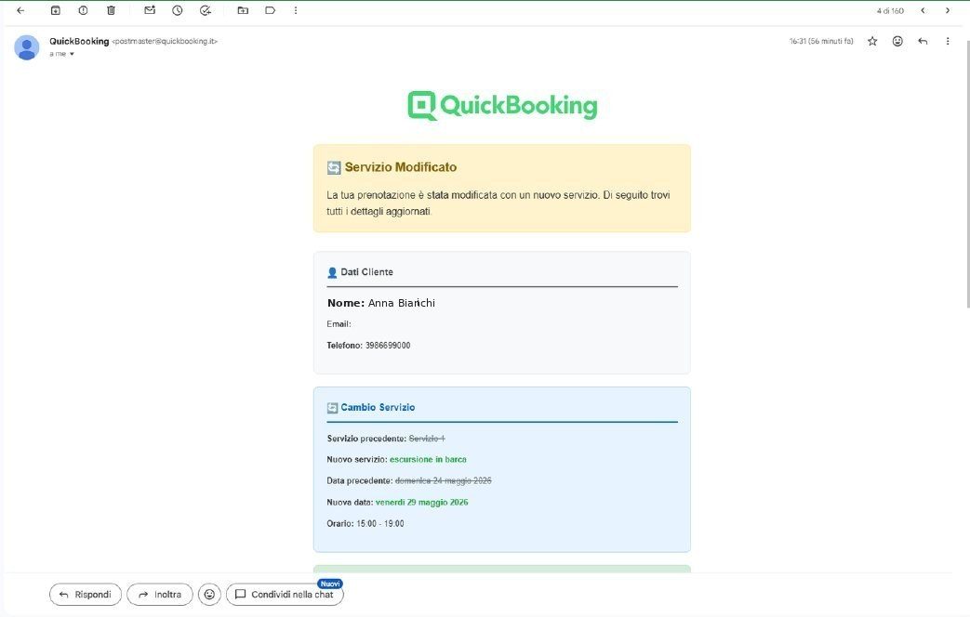Select the Servizio Modificato heading
Image resolution: width=970 pixels, height=617 pixels.
tap(401, 167)
